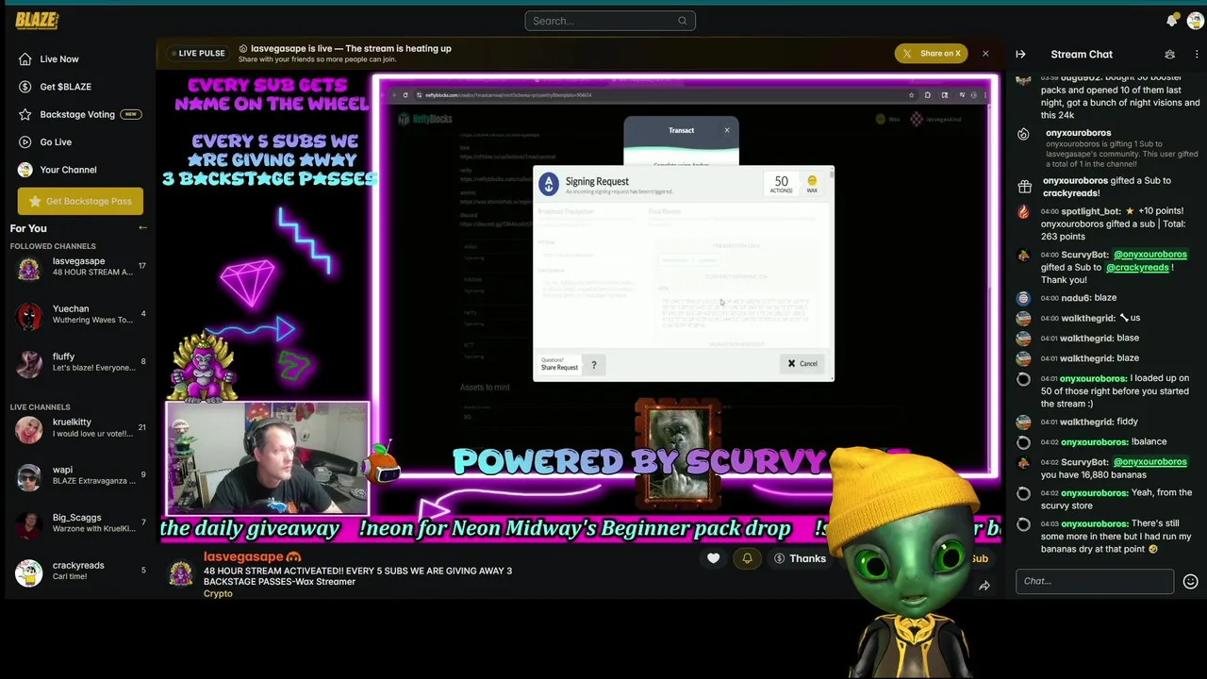Viewport: 1207px width, 679px height.
Task: Click the share arrow below stream
Action: pos(984,586)
